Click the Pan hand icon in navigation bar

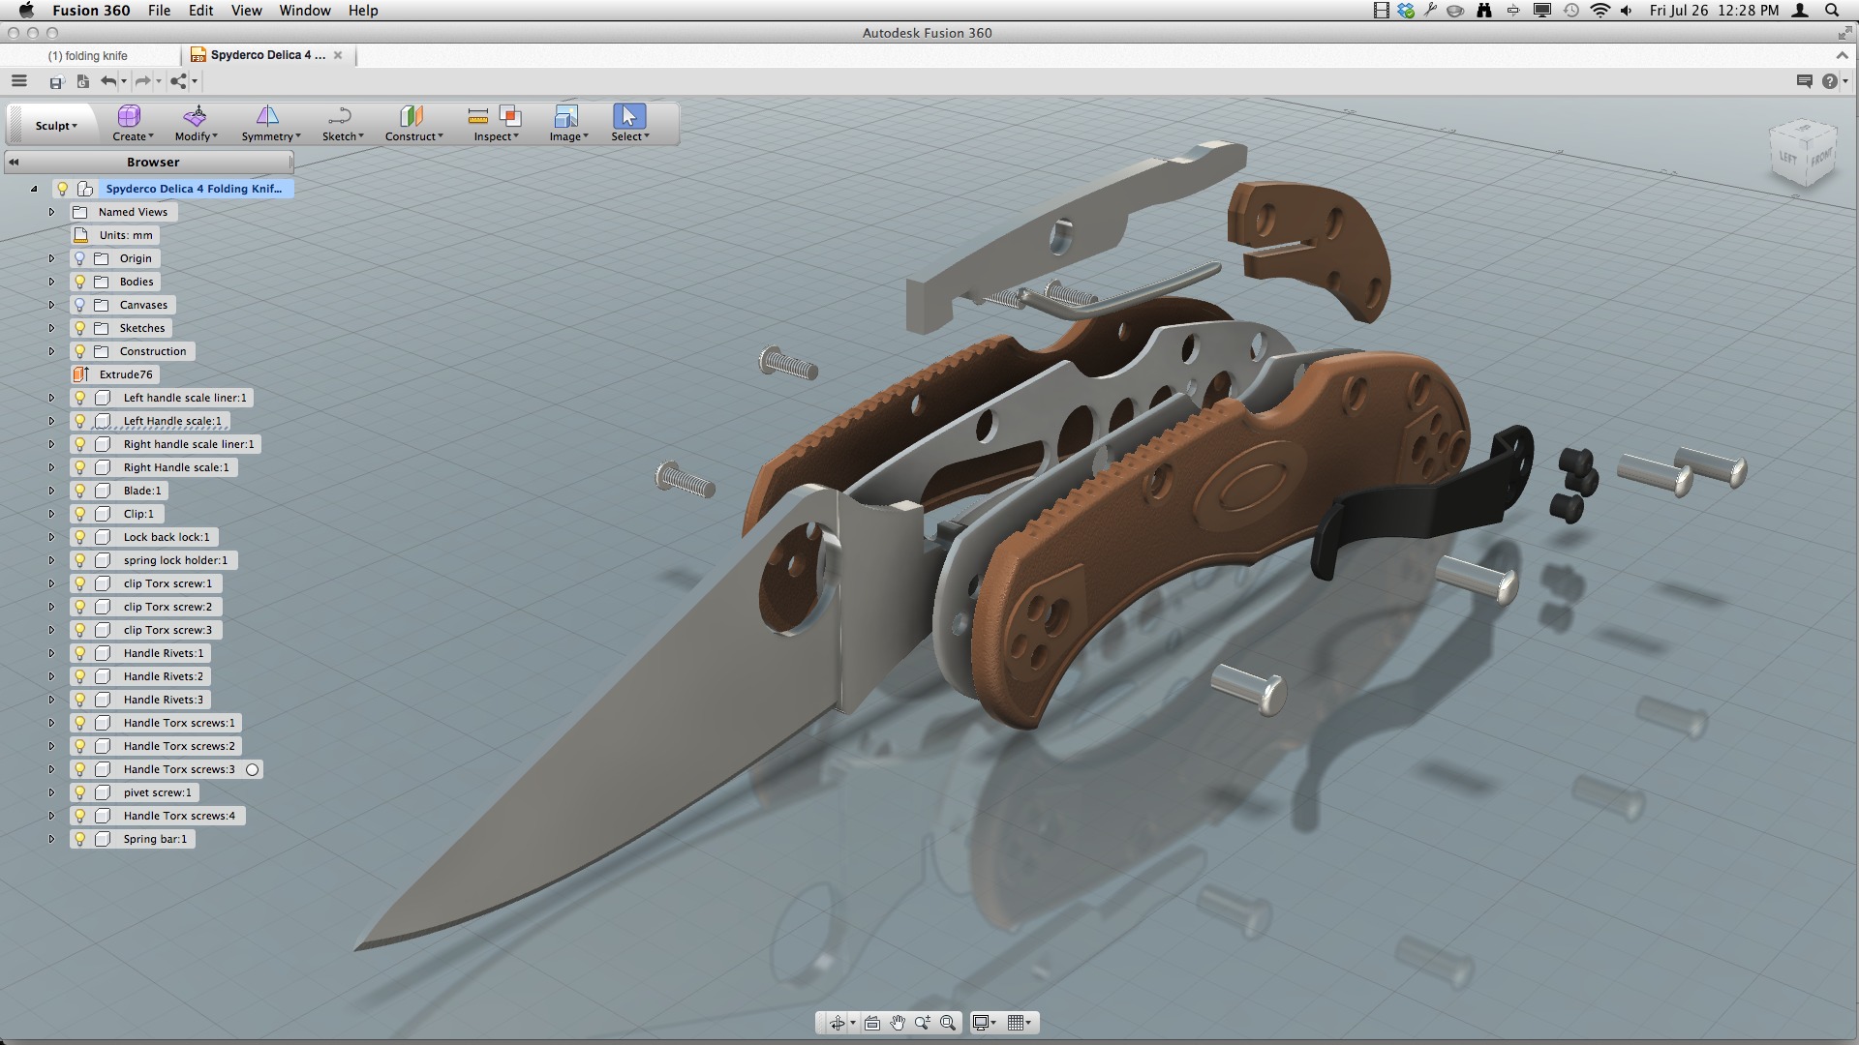point(898,1023)
